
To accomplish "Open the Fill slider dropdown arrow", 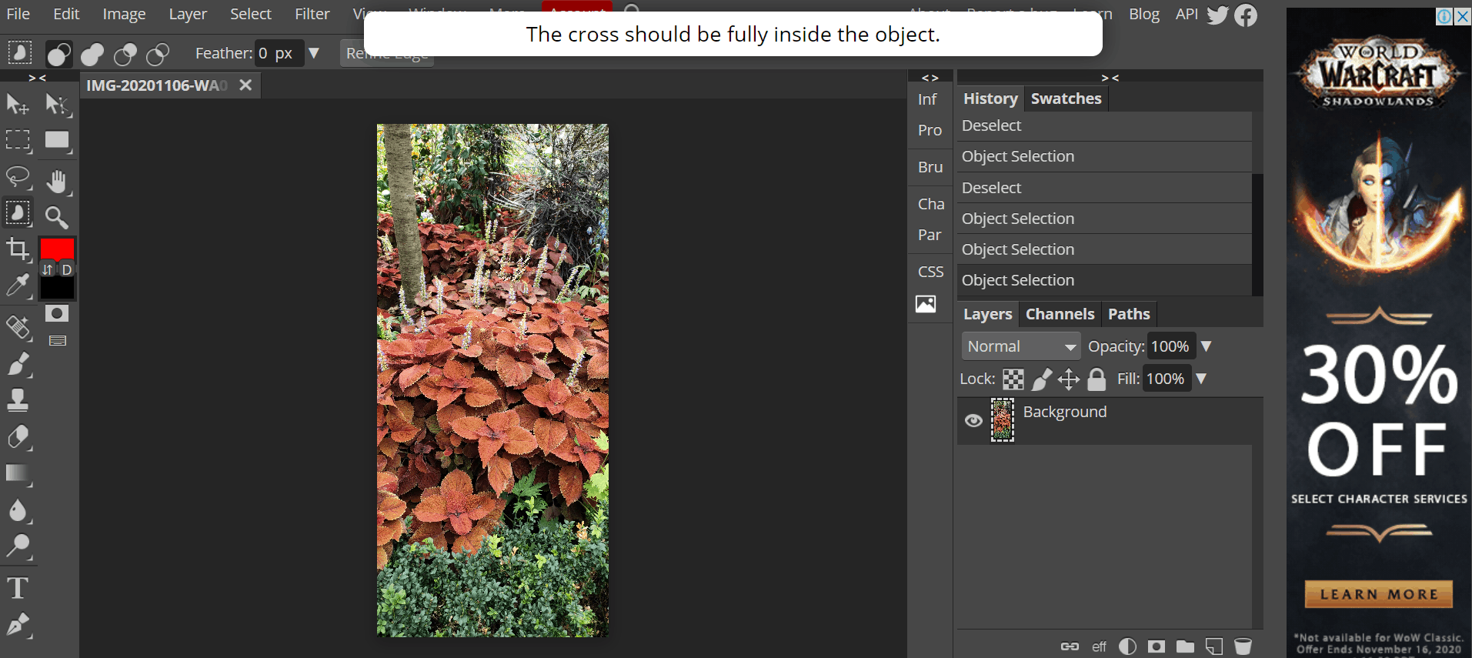I will [x=1201, y=379].
